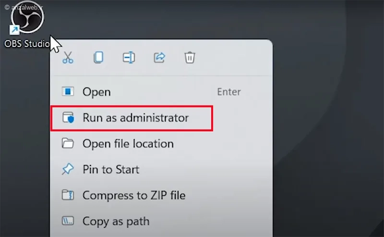
Task: Click the zipped folder icon beside Compress
Action: click(68, 195)
